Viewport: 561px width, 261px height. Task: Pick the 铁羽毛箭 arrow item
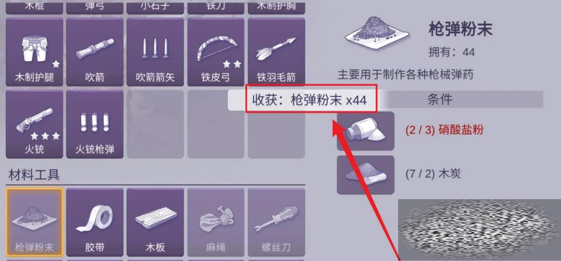tap(276, 52)
